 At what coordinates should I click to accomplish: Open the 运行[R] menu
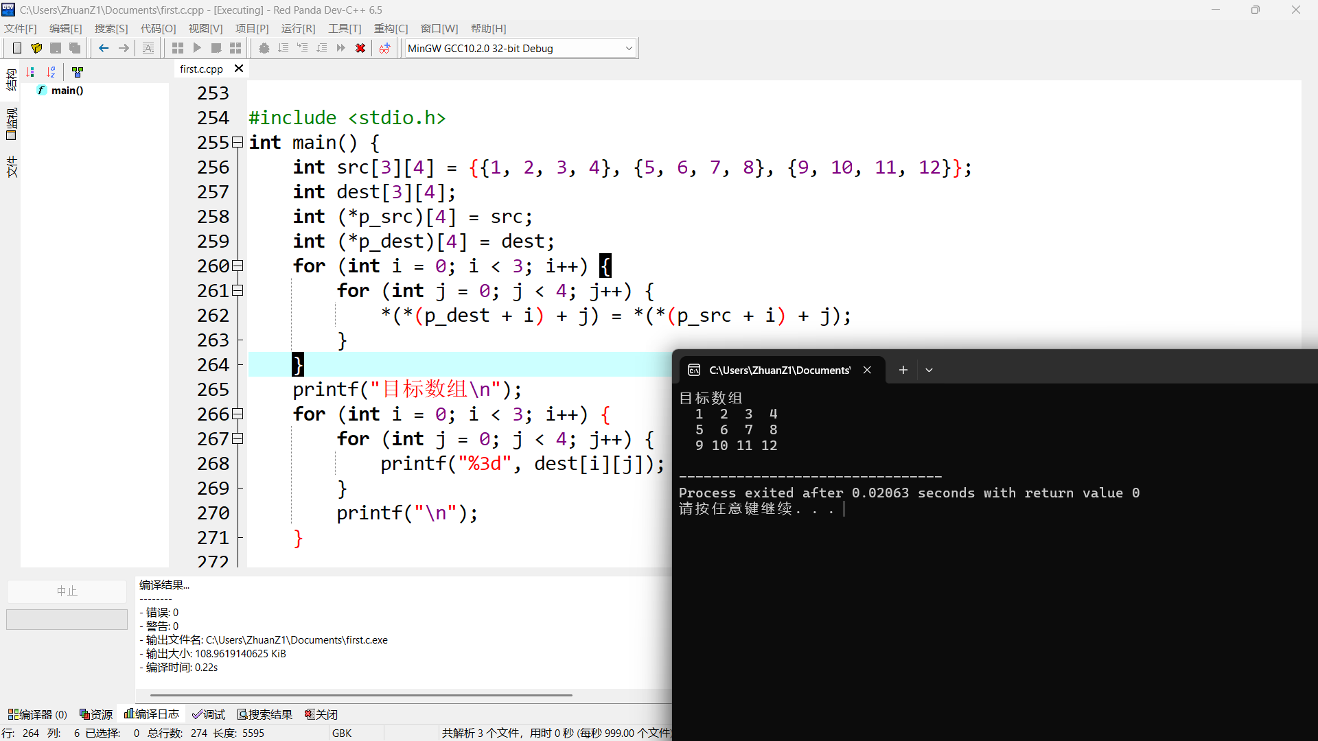[x=298, y=28]
